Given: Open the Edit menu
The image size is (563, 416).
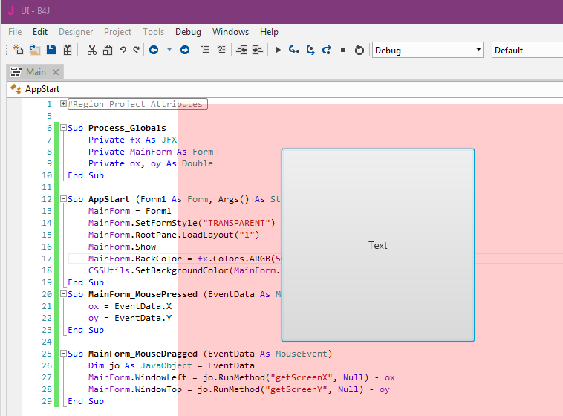Looking at the screenshot, I should click(x=39, y=32).
